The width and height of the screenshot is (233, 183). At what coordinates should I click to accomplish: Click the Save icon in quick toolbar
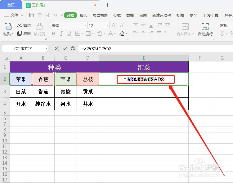point(32,15)
